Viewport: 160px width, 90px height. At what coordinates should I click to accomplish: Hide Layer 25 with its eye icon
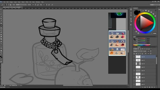coord(134,81)
